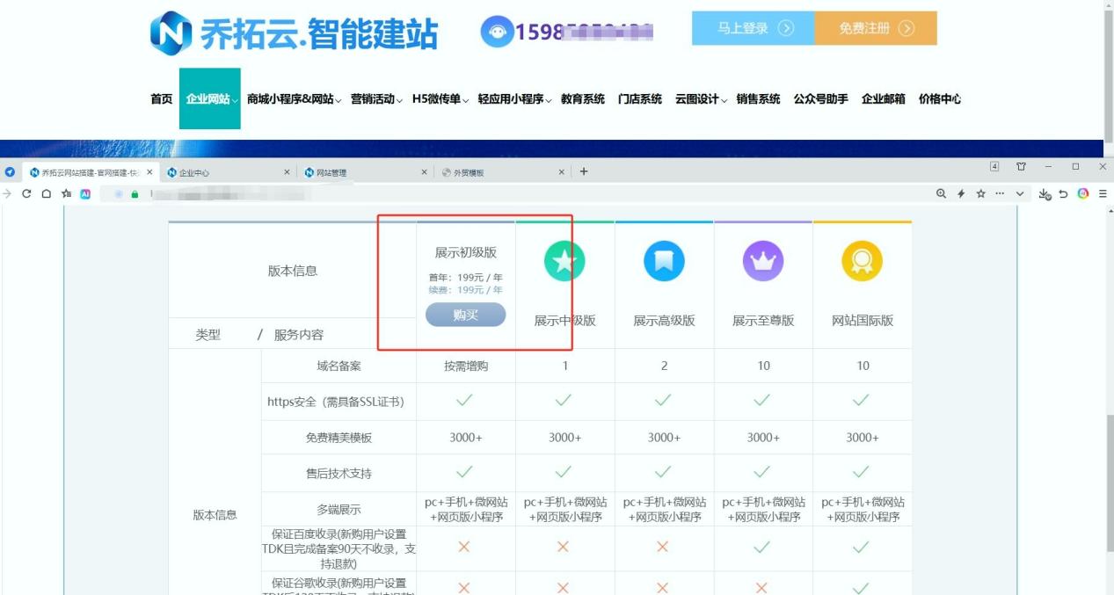Select the green star icon for 展示中级版
1114x595 pixels.
pos(564,260)
